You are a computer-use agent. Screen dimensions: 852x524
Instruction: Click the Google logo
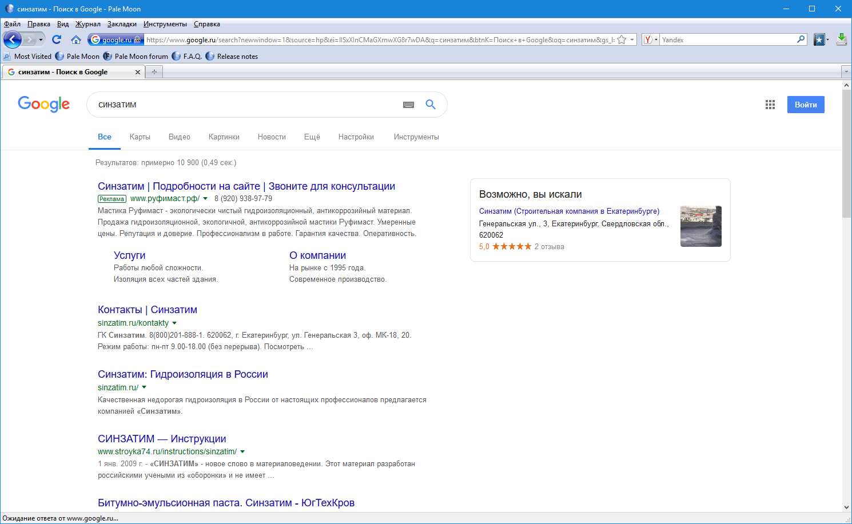pos(44,104)
